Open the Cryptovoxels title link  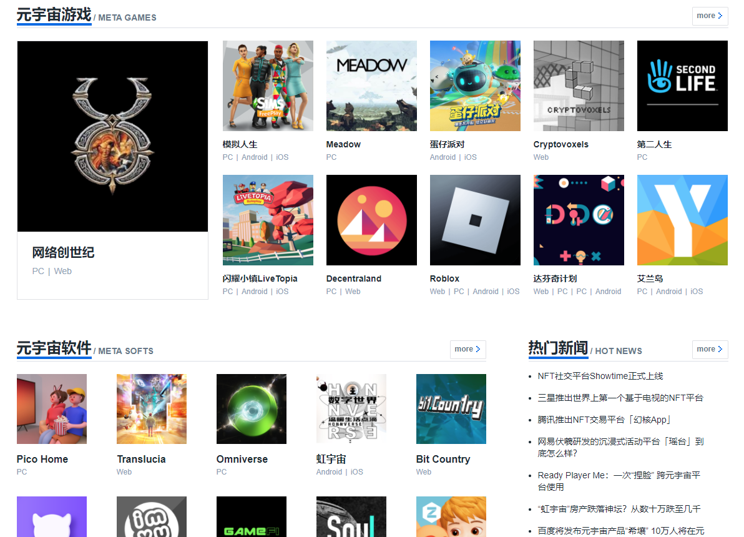click(x=561, y=144)
